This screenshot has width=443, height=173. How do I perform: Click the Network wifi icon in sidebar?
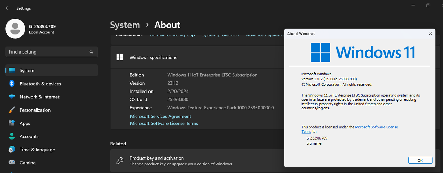coord(12,97)
